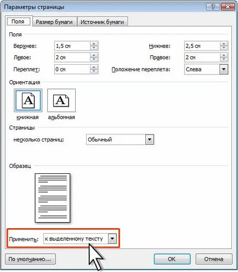
Task: Increase the Левое margin value
Action: coord(94,55)
